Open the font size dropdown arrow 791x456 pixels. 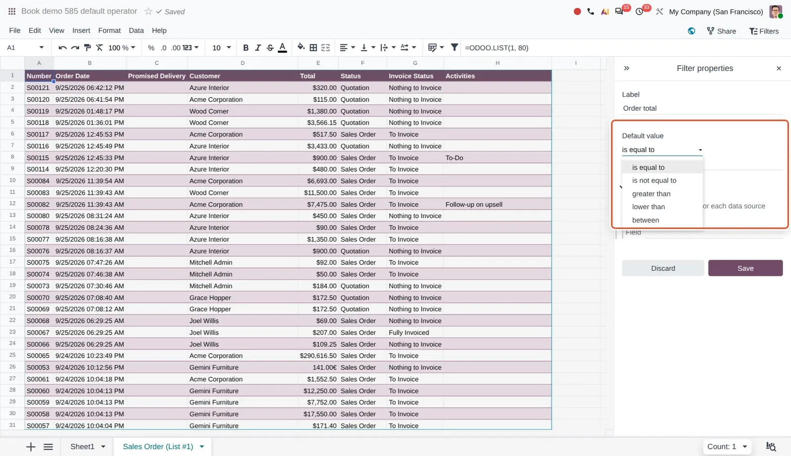[229, 48]
